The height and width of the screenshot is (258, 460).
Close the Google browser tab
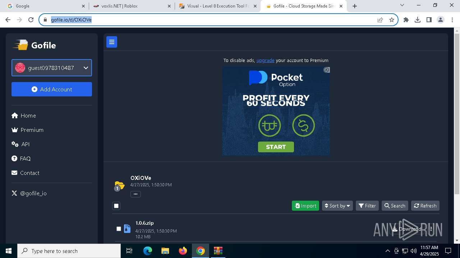click(83, 6)
